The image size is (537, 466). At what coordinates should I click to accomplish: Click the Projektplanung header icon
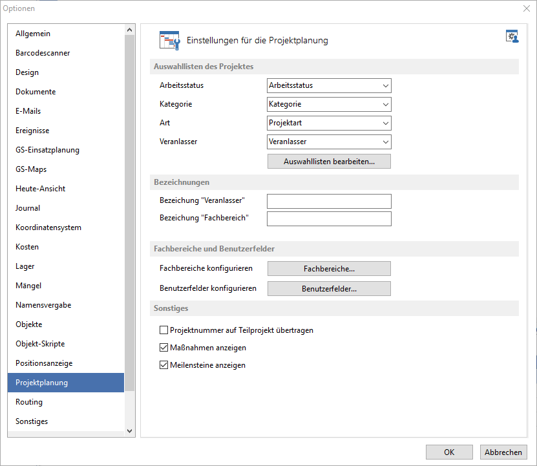169,41
